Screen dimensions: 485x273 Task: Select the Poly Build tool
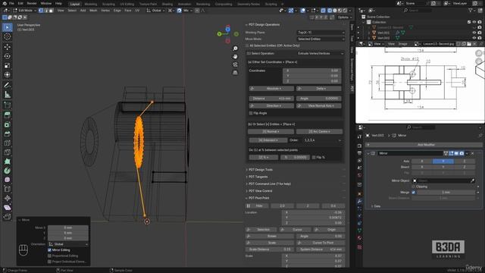click(x=7, y=162)
